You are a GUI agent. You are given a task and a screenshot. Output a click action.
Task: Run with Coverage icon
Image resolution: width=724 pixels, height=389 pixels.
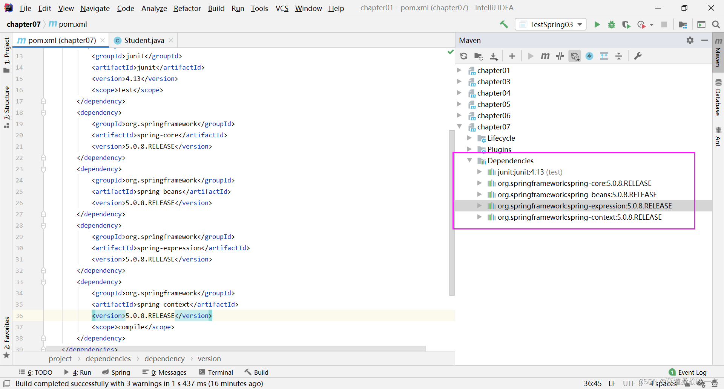[x=626, y=24]
